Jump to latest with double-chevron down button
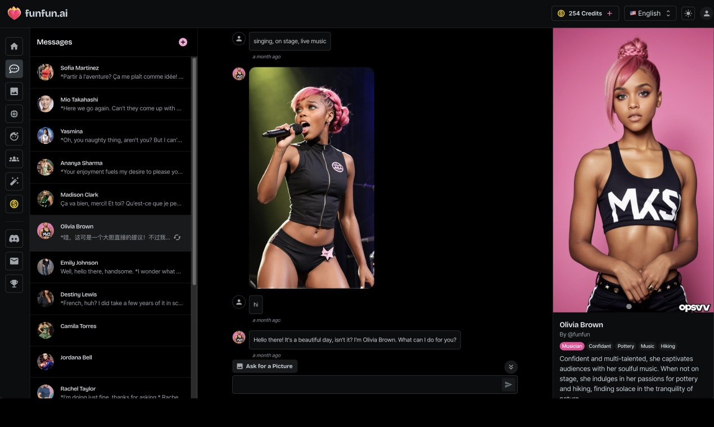 510,367
